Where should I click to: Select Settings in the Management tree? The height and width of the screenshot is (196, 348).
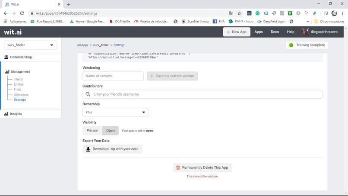[x=20, y=100]
